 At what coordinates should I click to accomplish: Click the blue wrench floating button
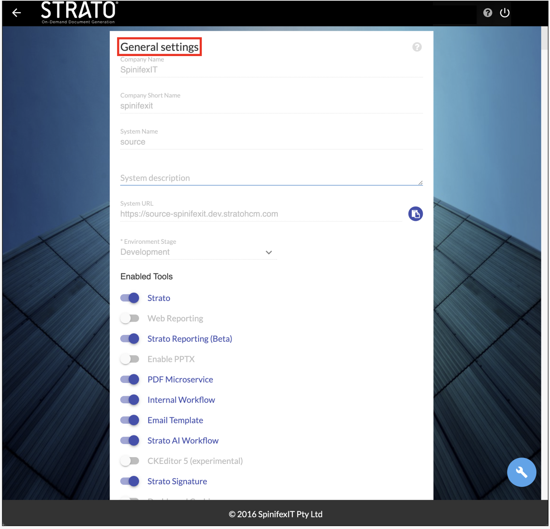(x=521, y=472)
